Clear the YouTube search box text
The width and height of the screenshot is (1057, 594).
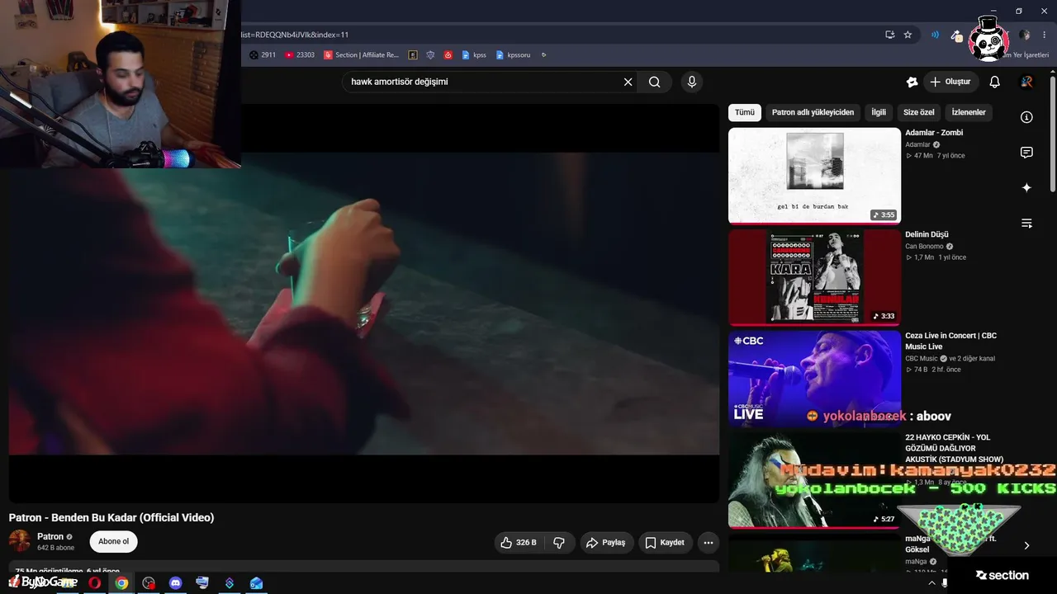(628, 82)
